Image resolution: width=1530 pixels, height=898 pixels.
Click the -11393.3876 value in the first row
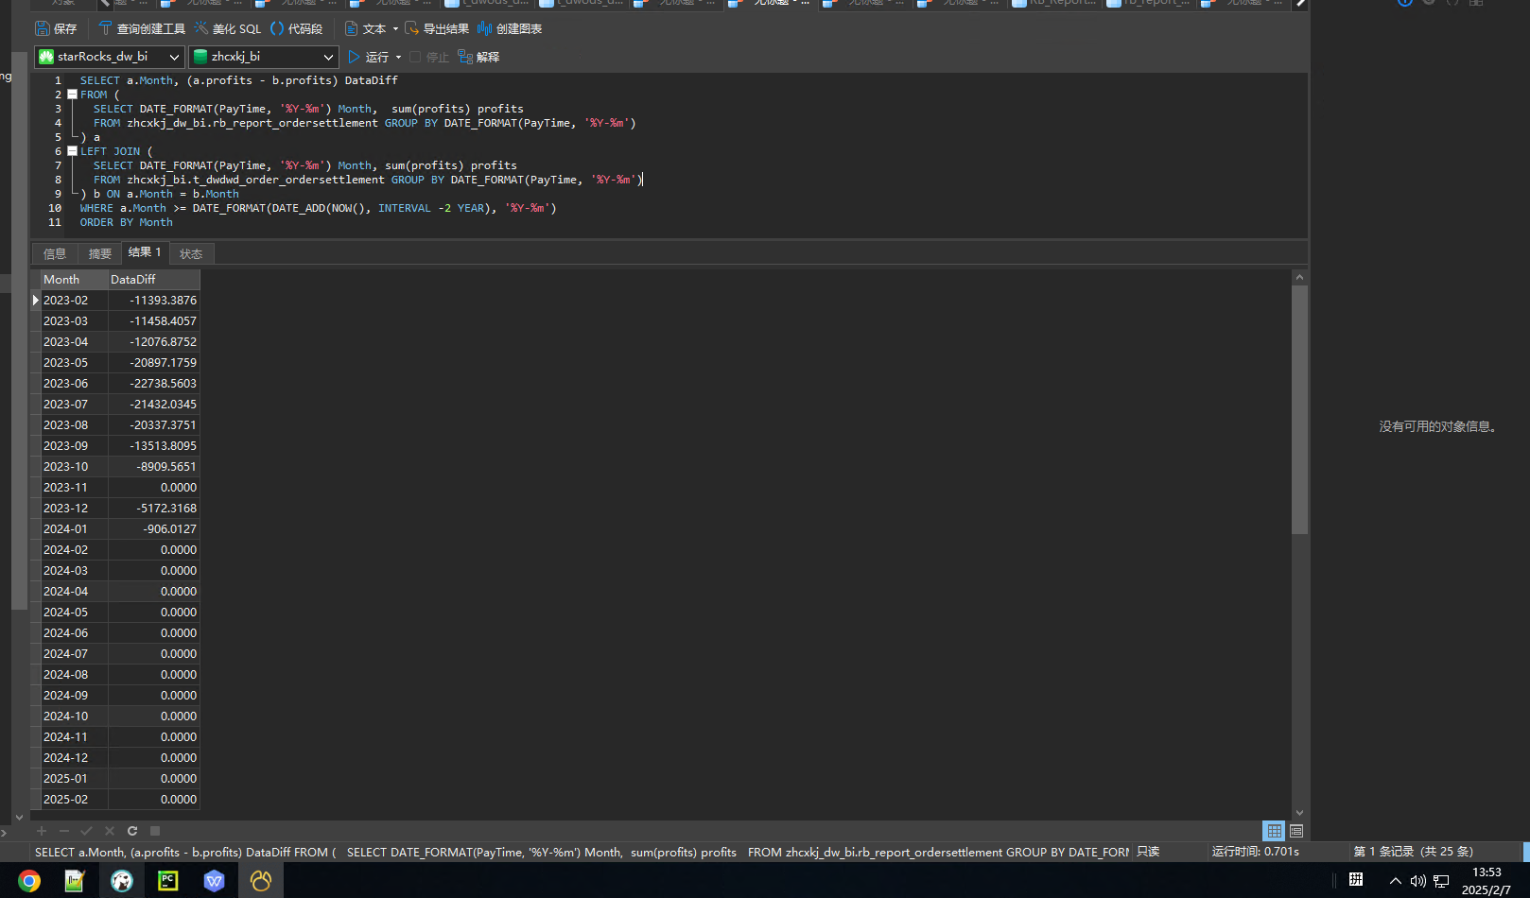click(x=153, y=300)
